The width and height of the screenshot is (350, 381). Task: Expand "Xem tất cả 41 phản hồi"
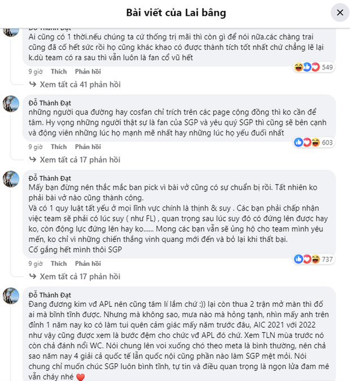click(80, 85)
